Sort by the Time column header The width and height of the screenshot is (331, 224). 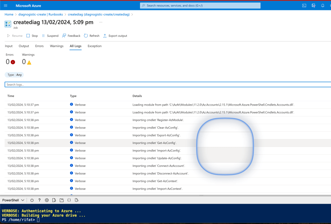11,96
